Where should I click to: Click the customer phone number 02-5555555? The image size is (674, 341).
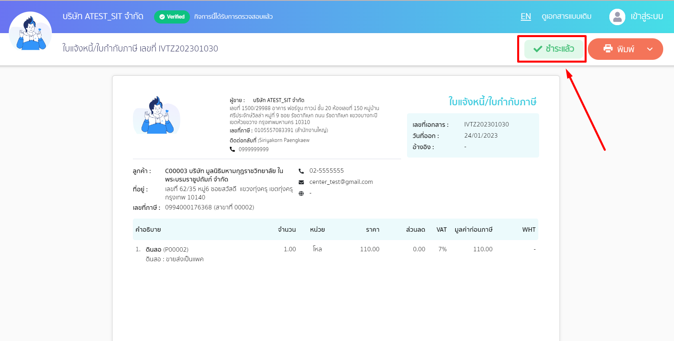[x=326, y=171]
